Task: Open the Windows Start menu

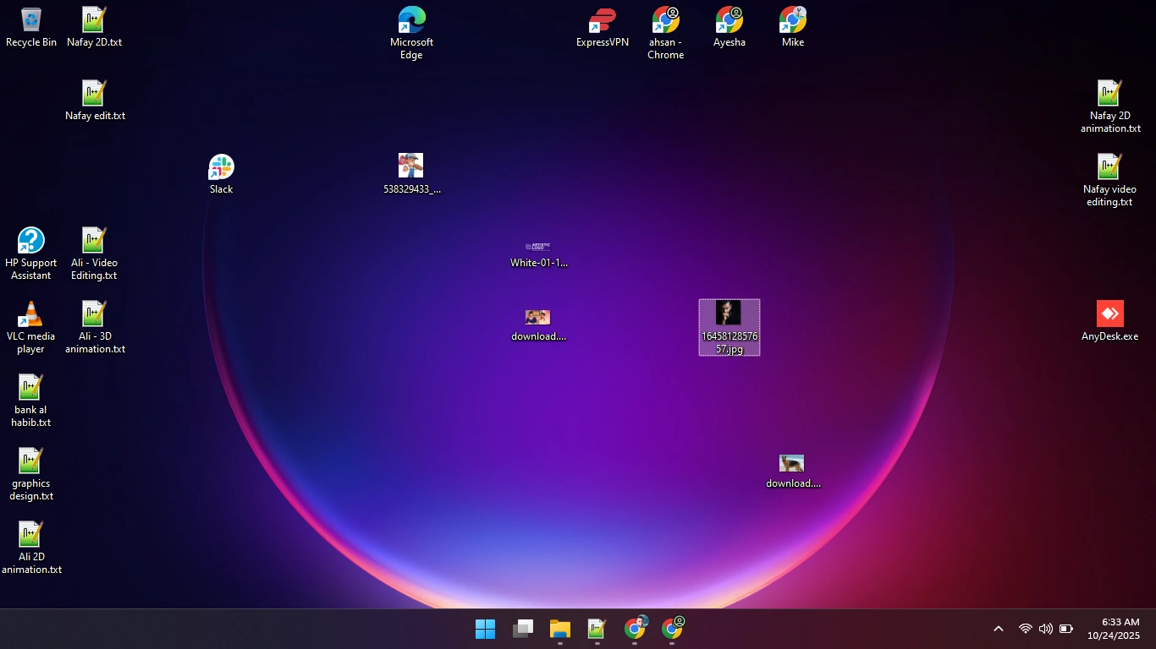Action: [486, 630]
